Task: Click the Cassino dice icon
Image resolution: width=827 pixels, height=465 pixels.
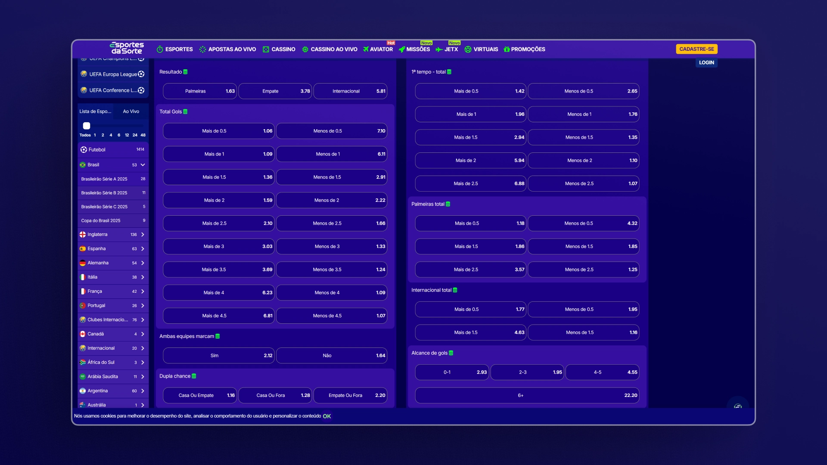Action: click(266, 50)
